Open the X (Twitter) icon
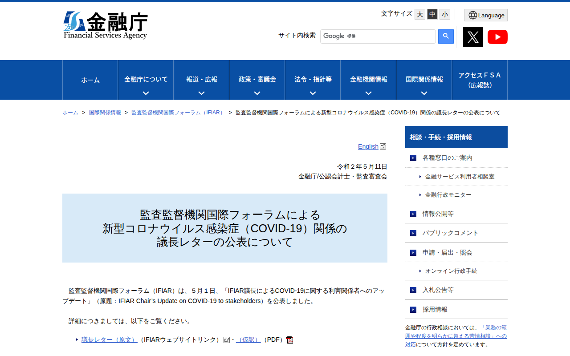 473,37
